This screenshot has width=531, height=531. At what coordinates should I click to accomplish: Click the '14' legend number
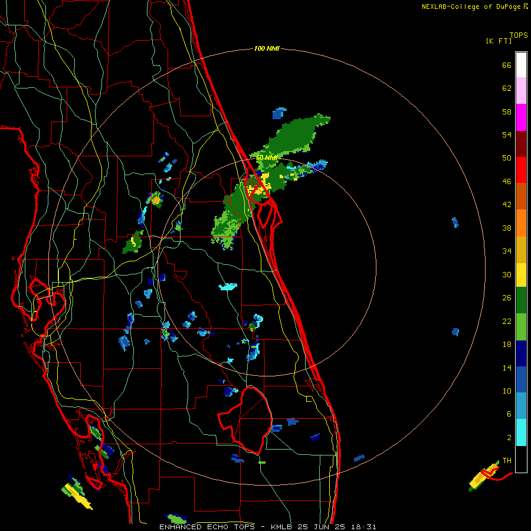point(507,368)
